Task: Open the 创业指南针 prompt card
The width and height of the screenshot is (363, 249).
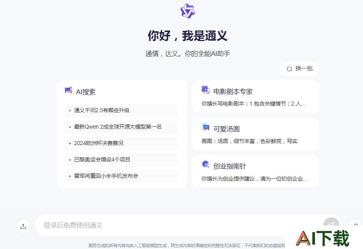Action: (x=255, y=171)
